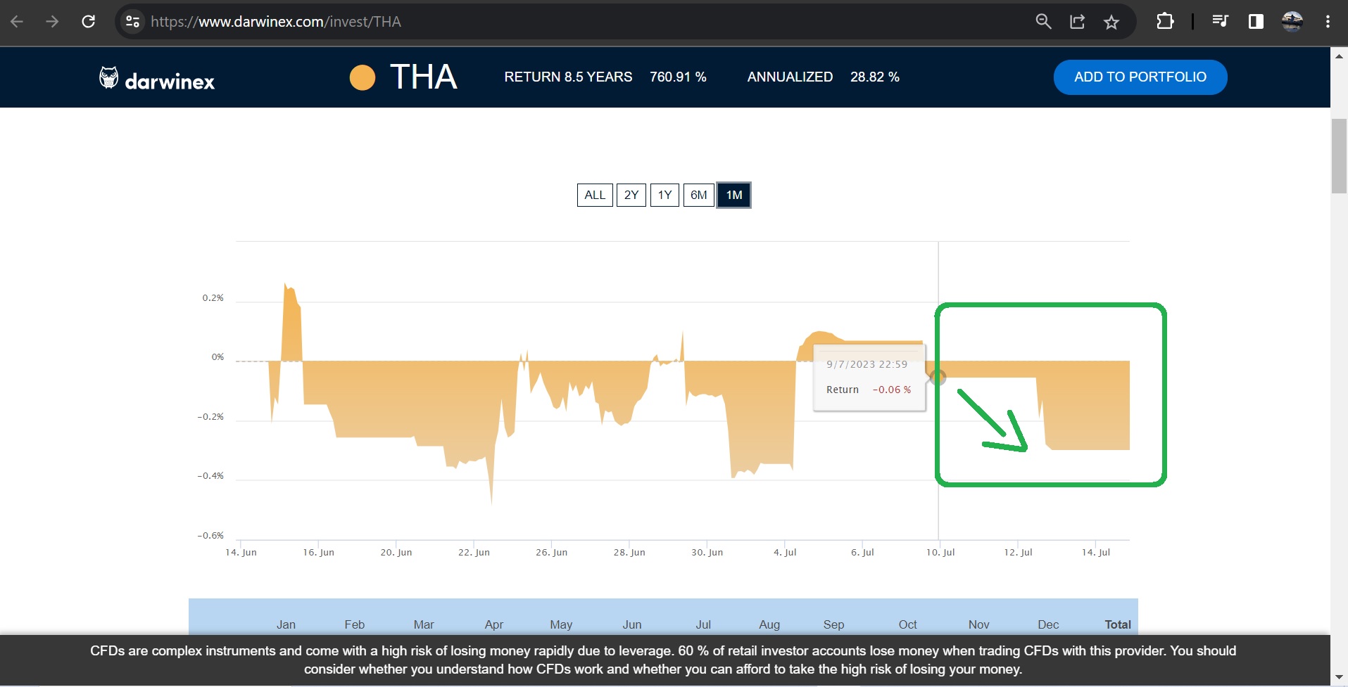Open the Chrome three-dot menu
The image size is (1348, 687).
coord(1328,22)
